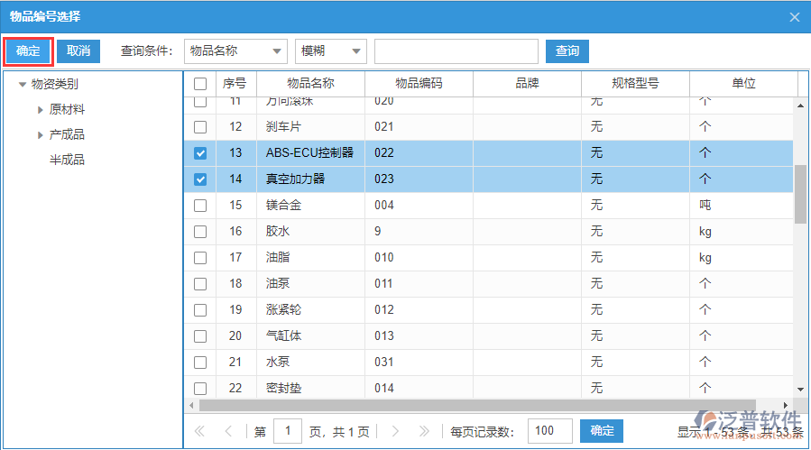Click the page number input field
Screen dimensions: 811x450
coord(288,431)
